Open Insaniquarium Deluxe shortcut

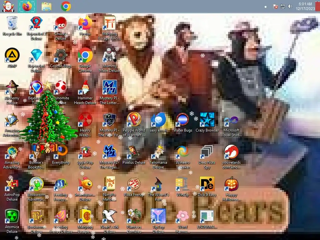[85, 189]
